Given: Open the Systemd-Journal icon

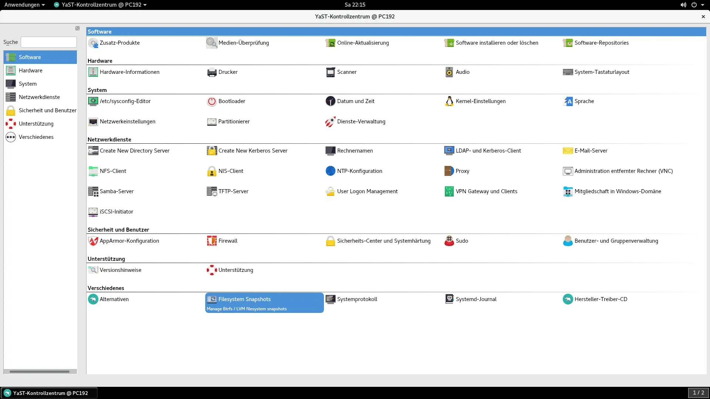Looking at the screenshot, I should tap(449, 299).
